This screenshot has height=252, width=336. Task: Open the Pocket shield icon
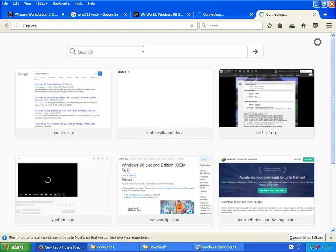(x=315, y=26)
